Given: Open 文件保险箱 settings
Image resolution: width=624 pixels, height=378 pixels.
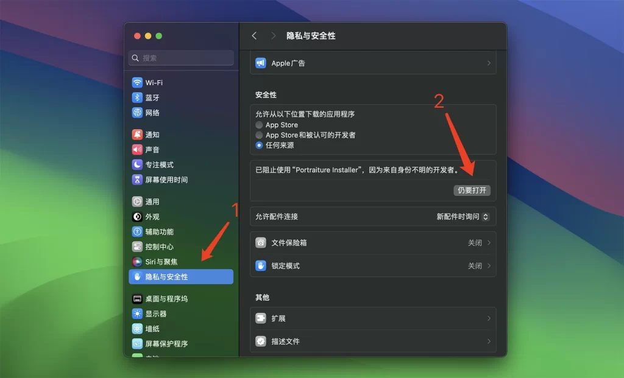Looking at the screenshot, I should [x=372, y=242].
